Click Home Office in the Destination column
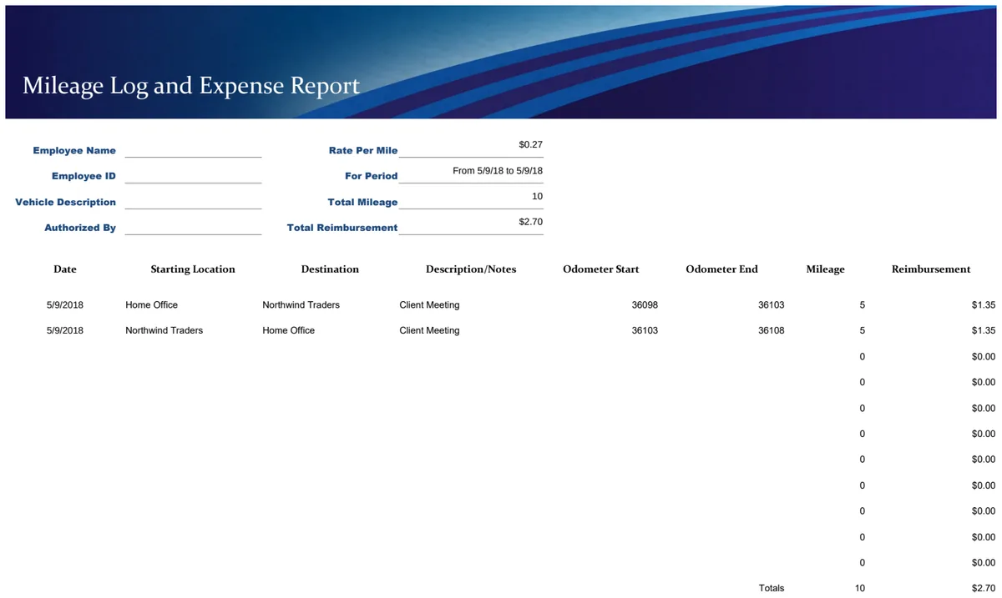 288,331
